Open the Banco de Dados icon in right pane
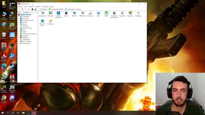The image size is (205, 115). pyautogui.click(x=42, y=23)
